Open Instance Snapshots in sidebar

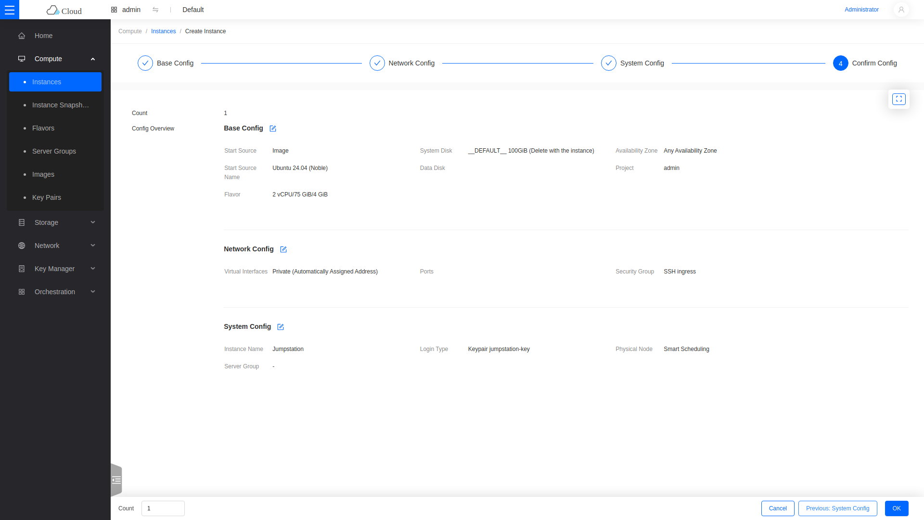55,105
